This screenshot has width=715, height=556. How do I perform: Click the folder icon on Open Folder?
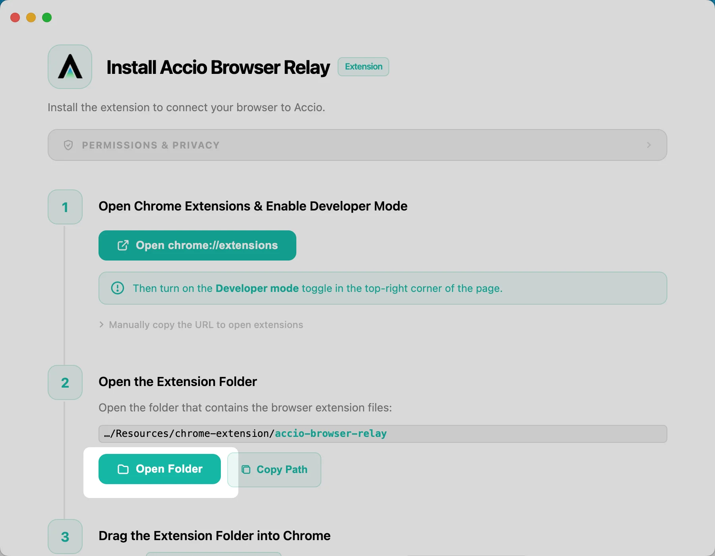(123, 469)
